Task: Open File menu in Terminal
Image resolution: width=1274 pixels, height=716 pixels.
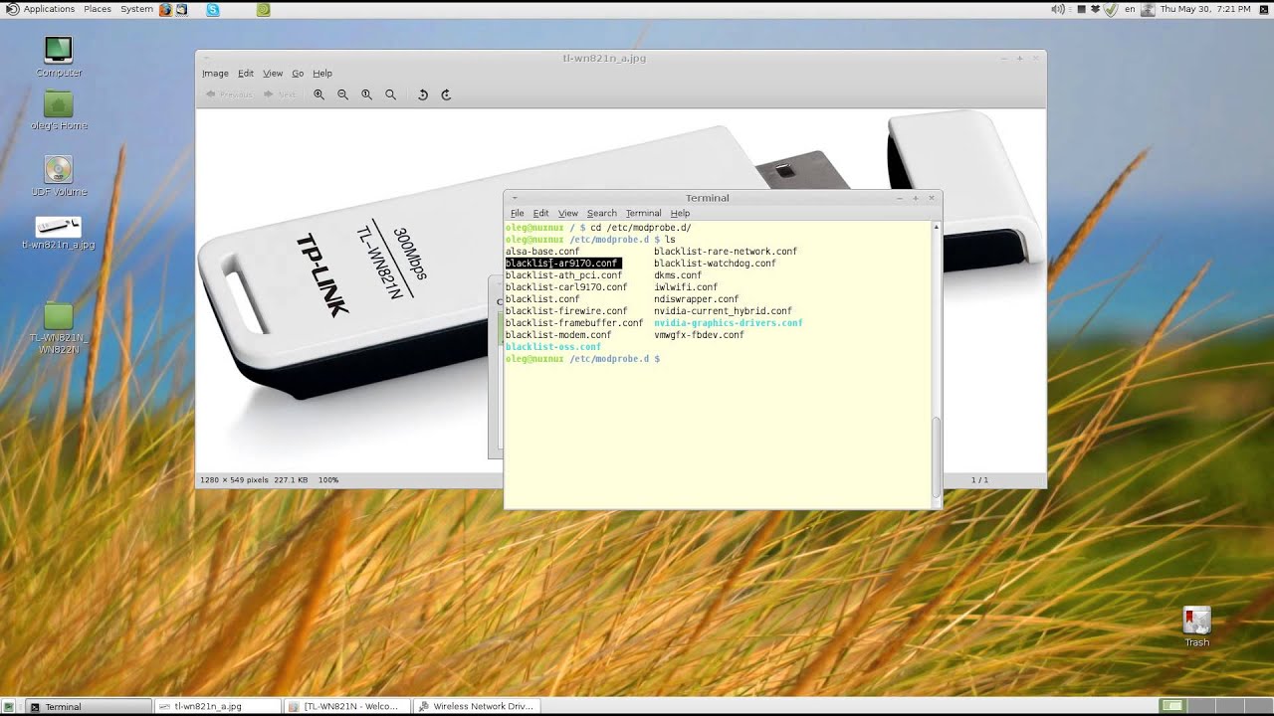Action: (518, 213)
